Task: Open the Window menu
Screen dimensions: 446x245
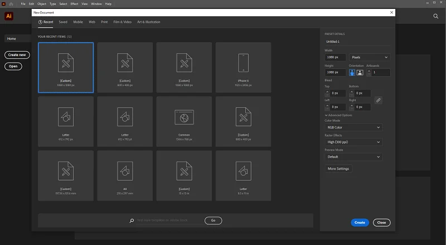Action: click(x=96, y=4)
